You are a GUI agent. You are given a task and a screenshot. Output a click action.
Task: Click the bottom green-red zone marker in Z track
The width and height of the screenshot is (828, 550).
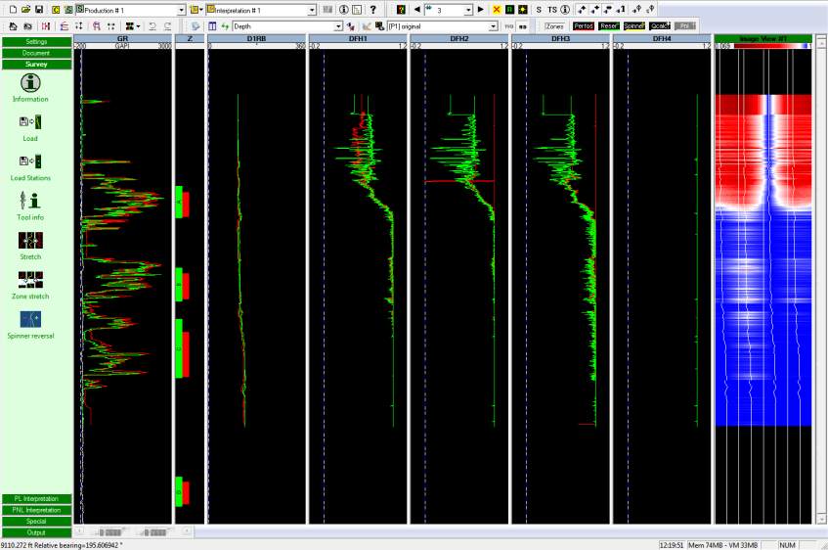click(183, 492)
